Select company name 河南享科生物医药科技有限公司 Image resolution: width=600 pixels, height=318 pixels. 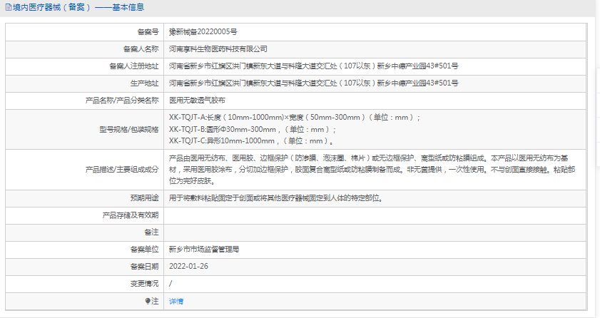(x=218, y=49)
